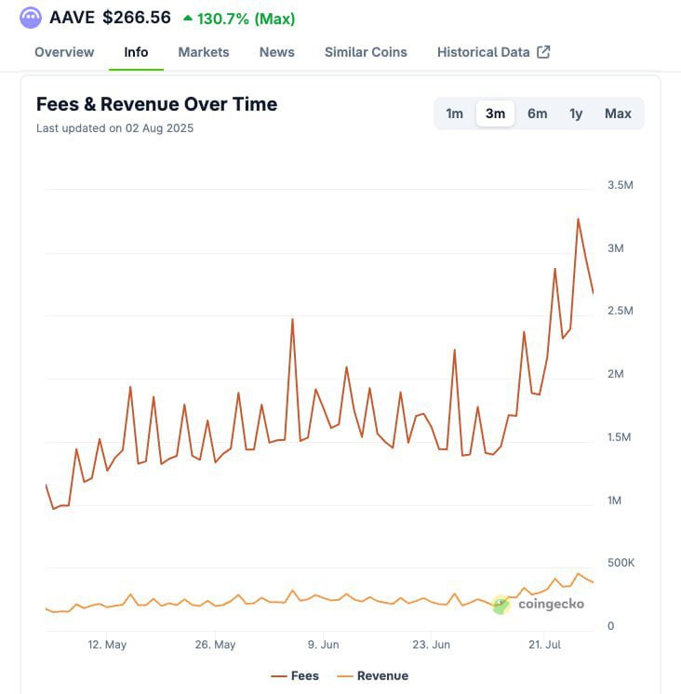Click the CoinGecko gecko watermark logo
Image resolution: width=681 pixels, height=694 pixels.
point(501,605)
